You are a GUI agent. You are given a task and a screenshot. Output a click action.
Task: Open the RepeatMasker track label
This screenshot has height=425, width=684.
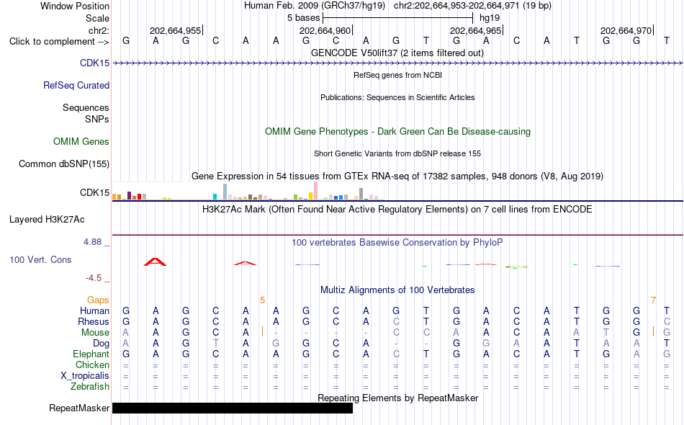(x=79, y=408)
